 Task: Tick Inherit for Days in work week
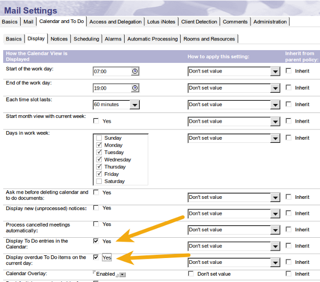pos(289,138)
